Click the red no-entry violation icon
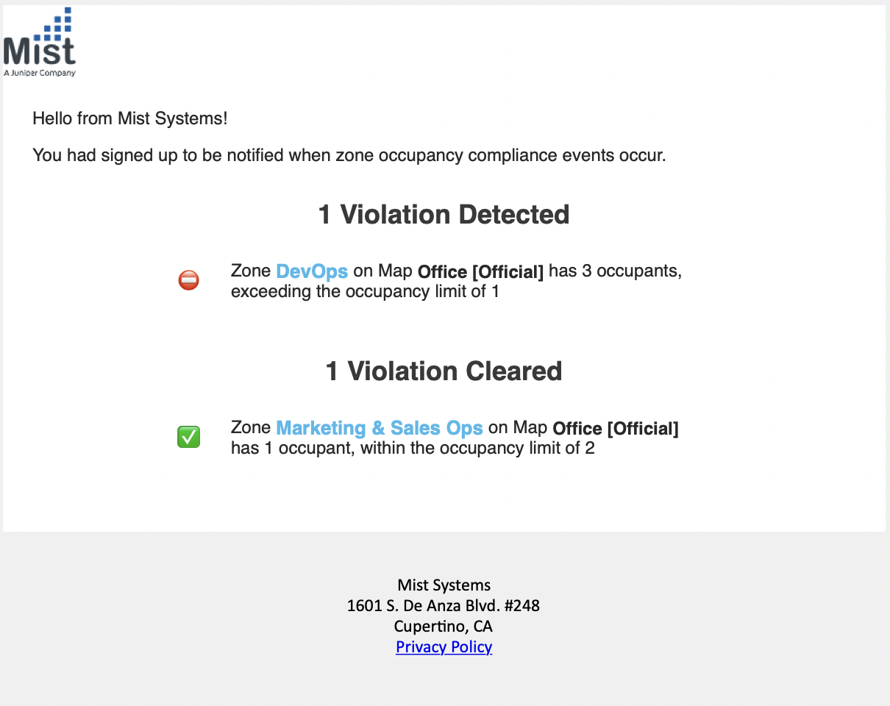Viewport: 890px width, 706px height. click(188, 280)
